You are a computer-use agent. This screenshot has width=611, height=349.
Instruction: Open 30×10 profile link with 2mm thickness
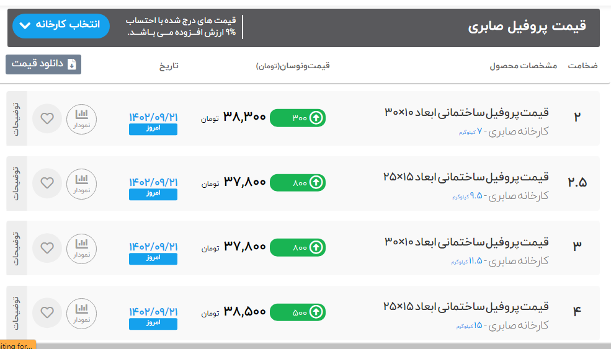[466, 112]
